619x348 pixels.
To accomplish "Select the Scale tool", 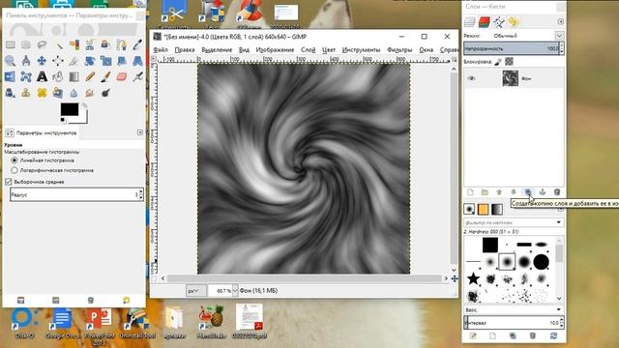I will pyautogui.click(x=105, y=61).
